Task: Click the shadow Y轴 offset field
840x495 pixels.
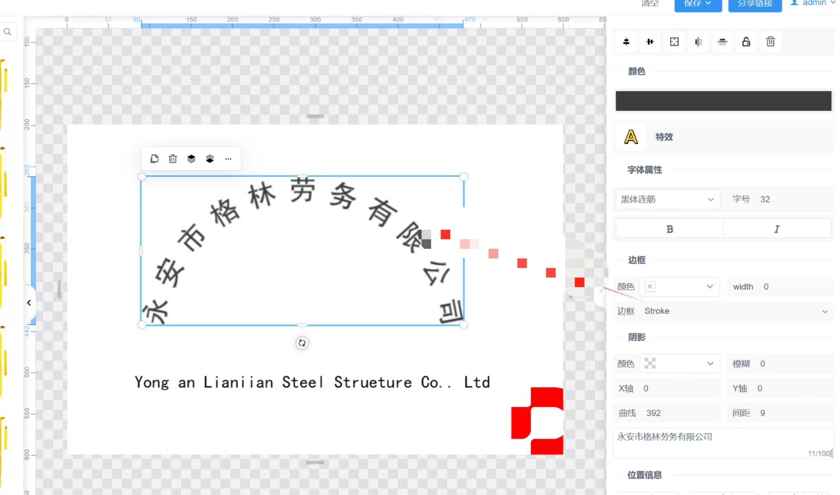Action: 780,388
